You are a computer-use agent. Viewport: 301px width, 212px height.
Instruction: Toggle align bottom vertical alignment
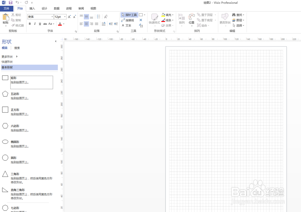[x=92, y=17]
